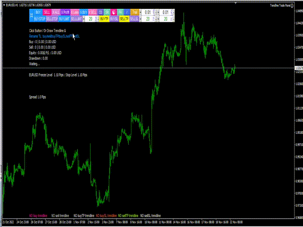This screenshot has width=303, height=227.
Task: Click the SR button in panel
Action: 107,12
